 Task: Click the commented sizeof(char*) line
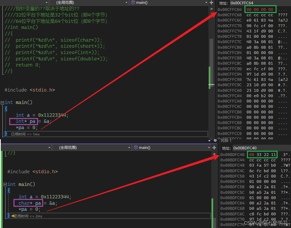point(53,40)
